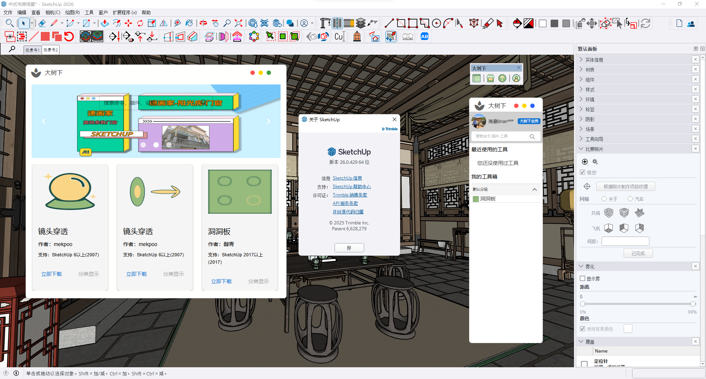Activate the Push/Pull tool

(x=105, y=24)
